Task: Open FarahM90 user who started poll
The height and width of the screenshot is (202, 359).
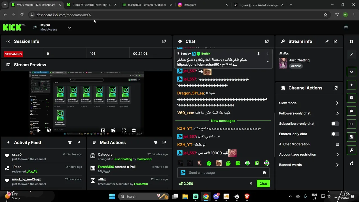Action: [106, 167]
